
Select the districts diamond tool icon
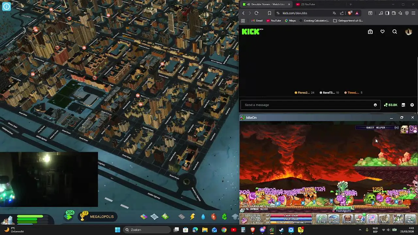click(x=154, y=216)
